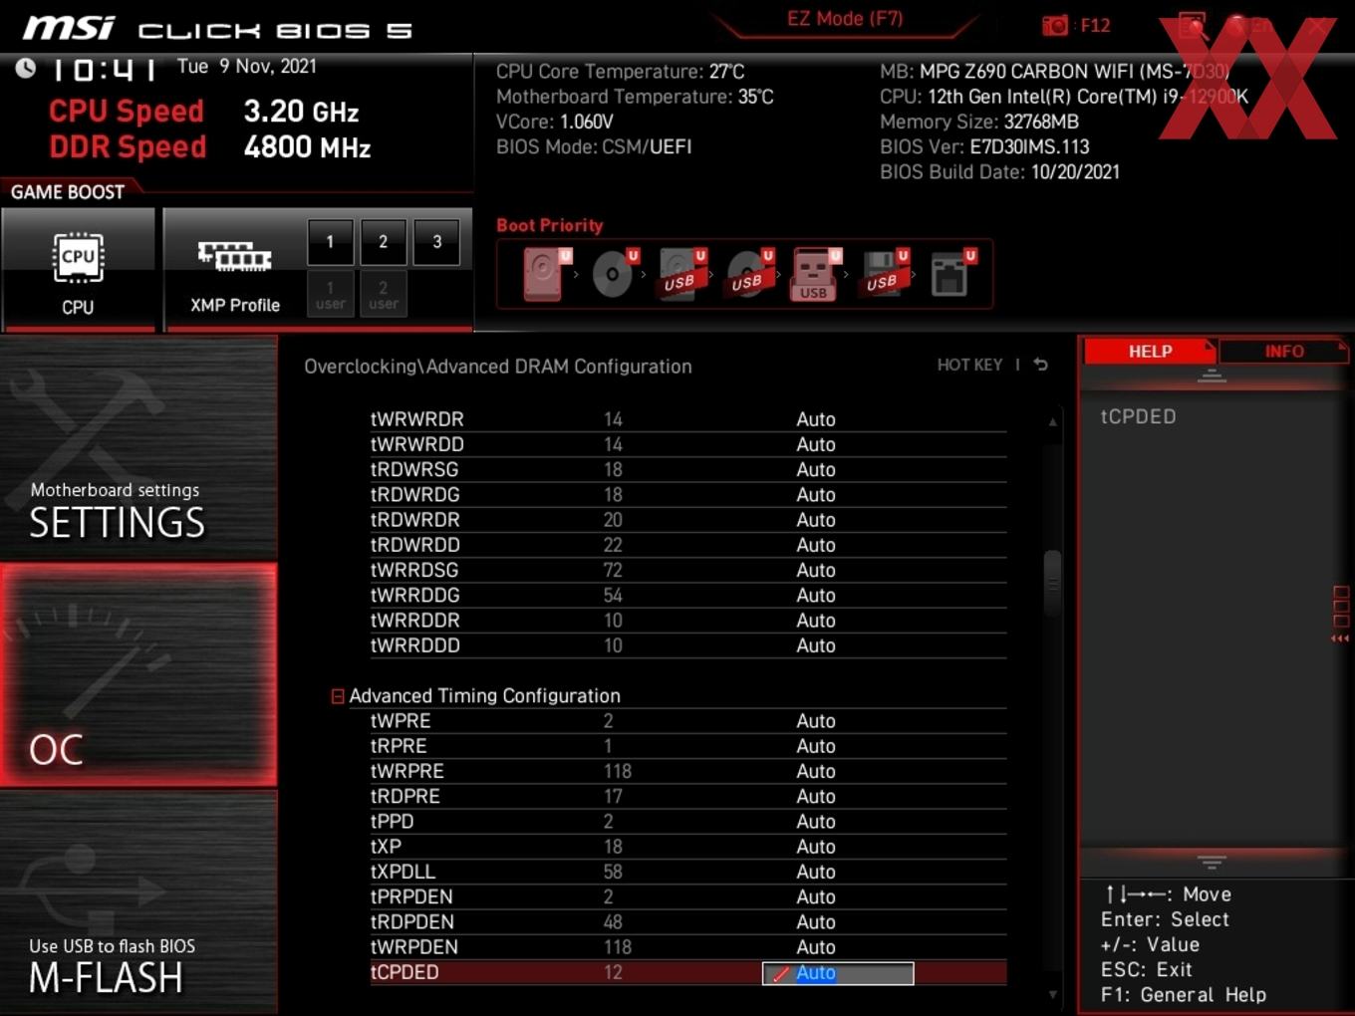
Task: Click the side panel expand arrows on right edge
Action: (x=1340, y=638)
